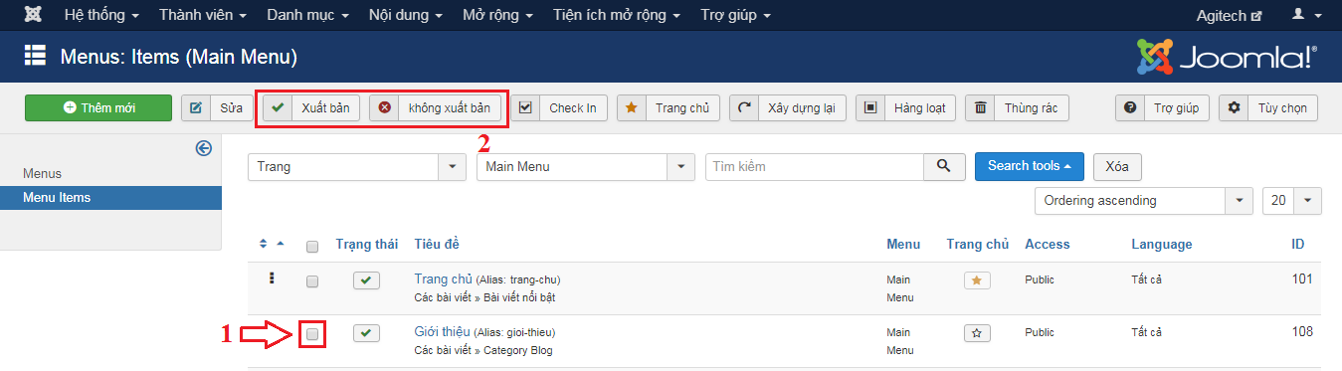This screenshot has width=1342, height=371.
Task: Sort by Tiêu đề column header
Action: tap(437, 245)
